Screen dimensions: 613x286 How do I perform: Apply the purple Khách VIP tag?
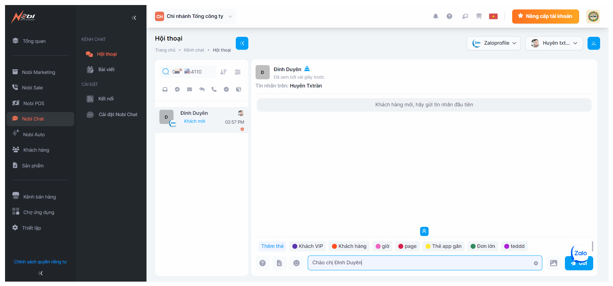pos(307,246)
